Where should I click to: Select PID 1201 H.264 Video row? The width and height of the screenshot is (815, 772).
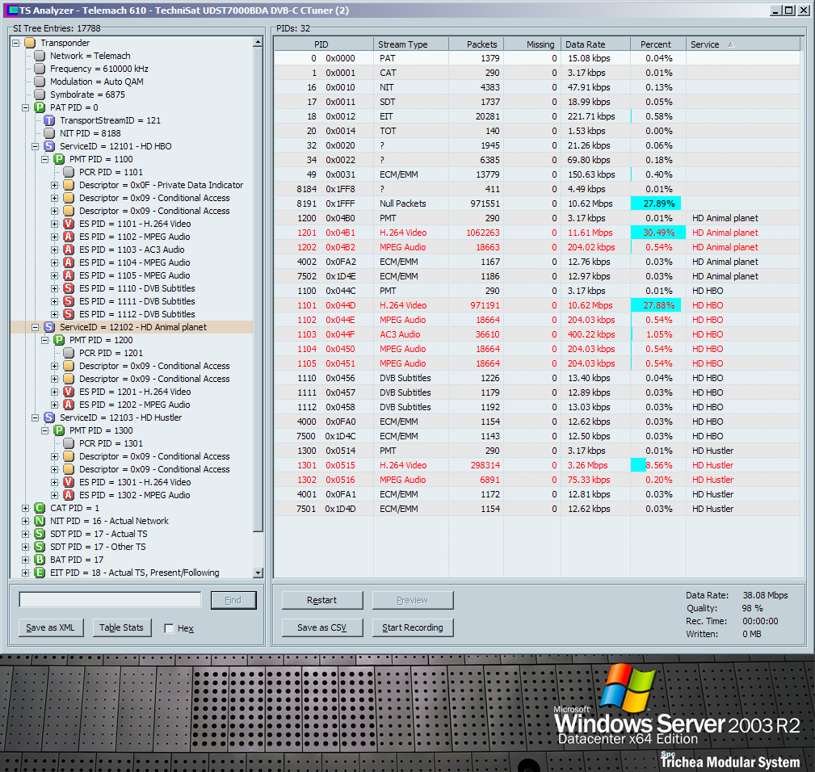(x=537, y=233)
